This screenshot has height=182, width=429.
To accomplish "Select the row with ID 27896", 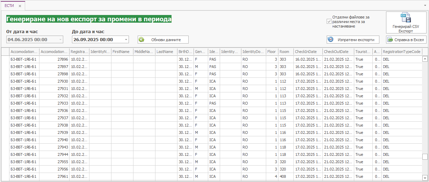I will click(x=54, y=59).
